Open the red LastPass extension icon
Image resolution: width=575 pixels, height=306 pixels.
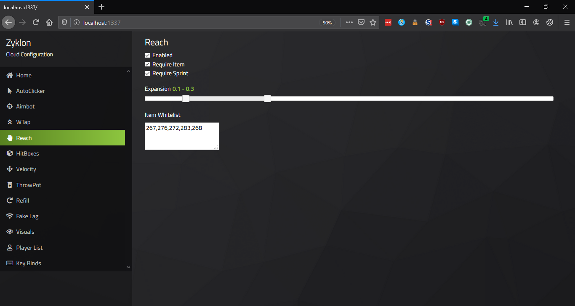[388, 22]
